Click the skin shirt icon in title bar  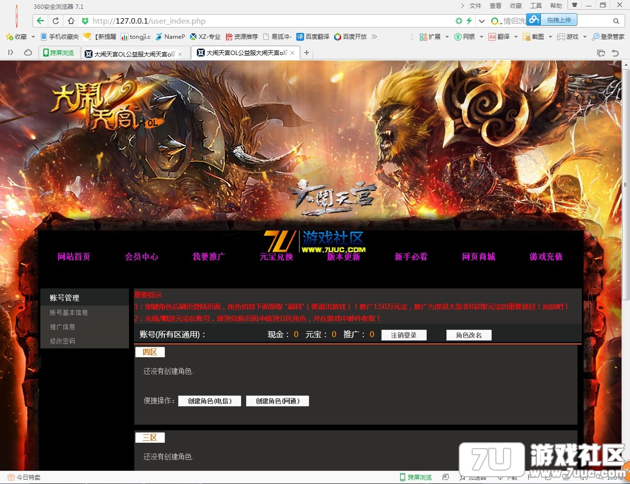574,5
